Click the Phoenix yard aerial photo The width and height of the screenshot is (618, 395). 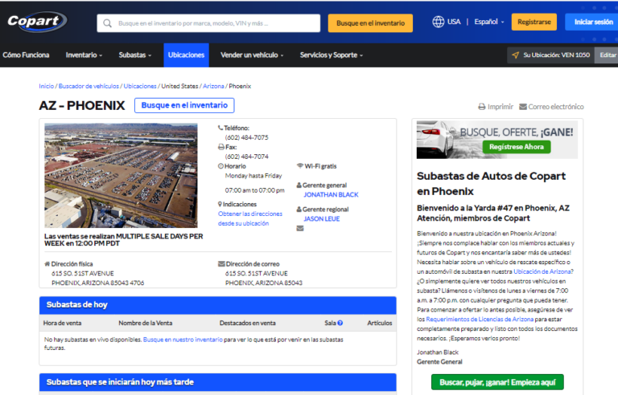click(121, 175)
